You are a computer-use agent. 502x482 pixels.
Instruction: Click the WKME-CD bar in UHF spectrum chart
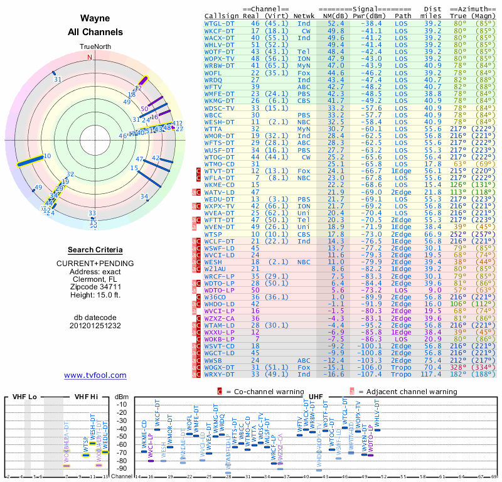(x=144, y=451)
